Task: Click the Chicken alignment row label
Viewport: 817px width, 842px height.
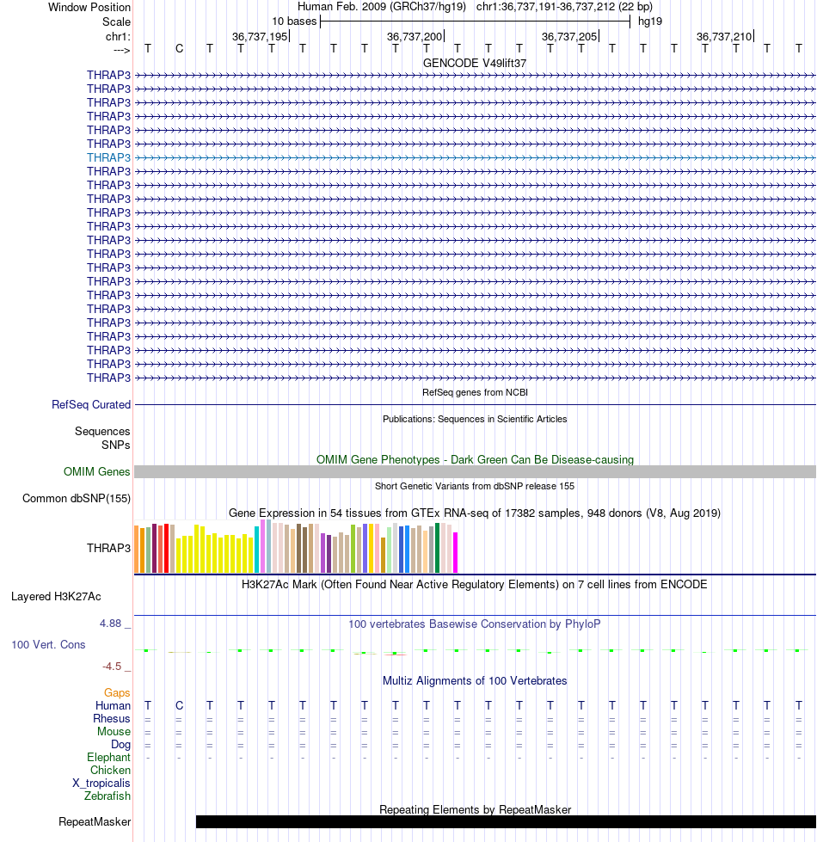Action: pyautogui.click(x=111, y=771)
